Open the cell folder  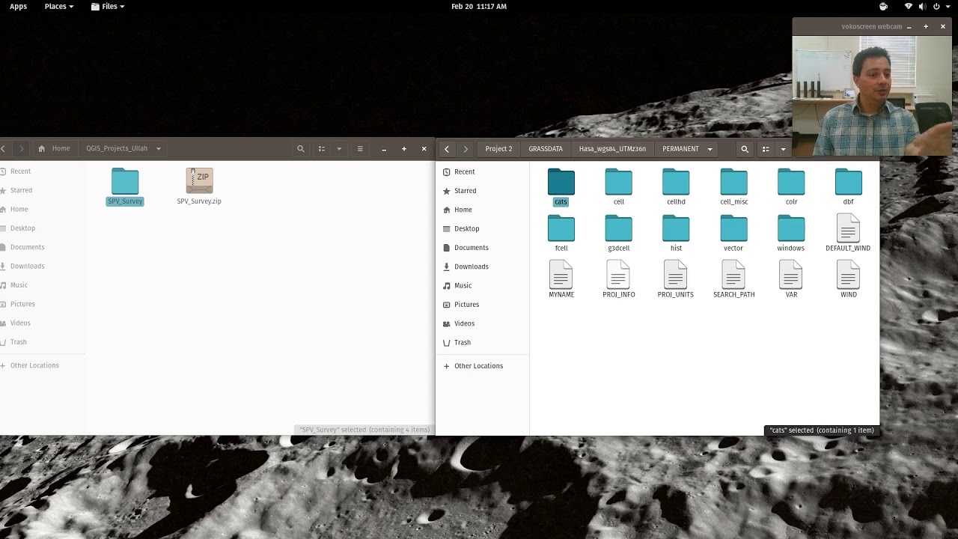point(618,187)
